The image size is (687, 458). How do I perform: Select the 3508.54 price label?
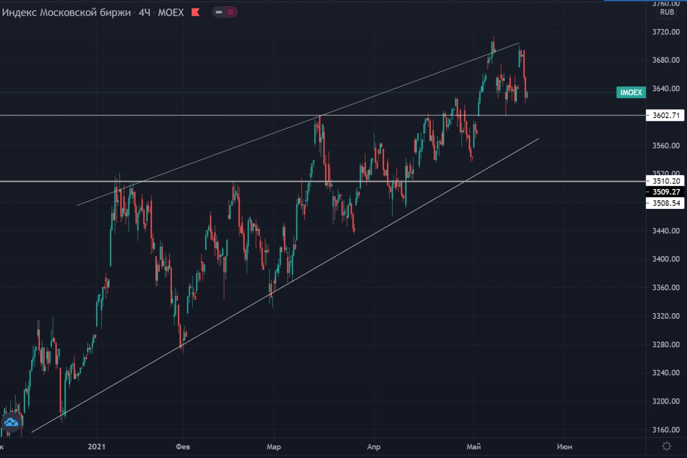[x=665, y=203]
